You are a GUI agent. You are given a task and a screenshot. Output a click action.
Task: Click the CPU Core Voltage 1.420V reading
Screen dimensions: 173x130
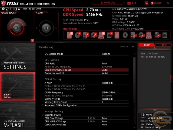click(x=91, y=118)
